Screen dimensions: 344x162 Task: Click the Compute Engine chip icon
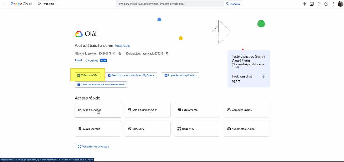pyautogui.click(x=229, y=110)
